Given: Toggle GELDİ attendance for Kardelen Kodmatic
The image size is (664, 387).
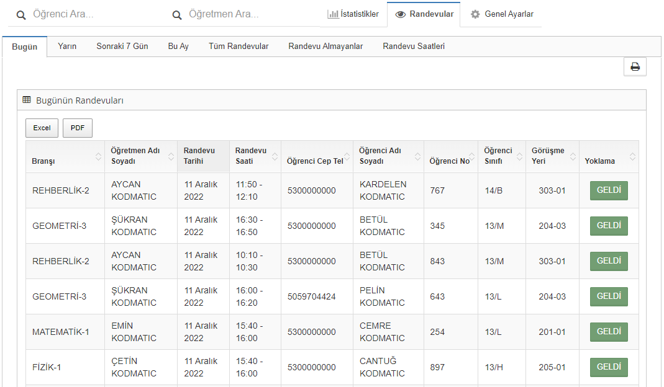Looking at the screenshot, I should tap(608, 190).
